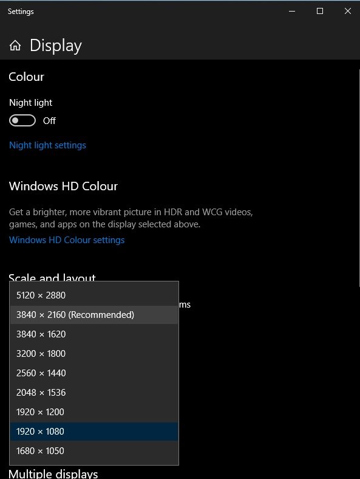
Task: Select 3840 × 1620 resolution option
Action: click(94, 334)
